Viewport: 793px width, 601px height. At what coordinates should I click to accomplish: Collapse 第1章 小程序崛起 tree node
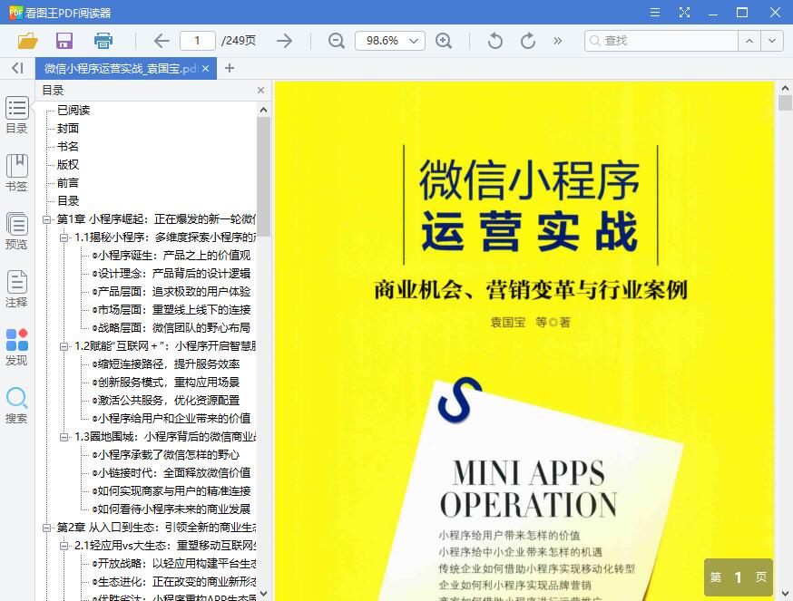pos(46,219)
